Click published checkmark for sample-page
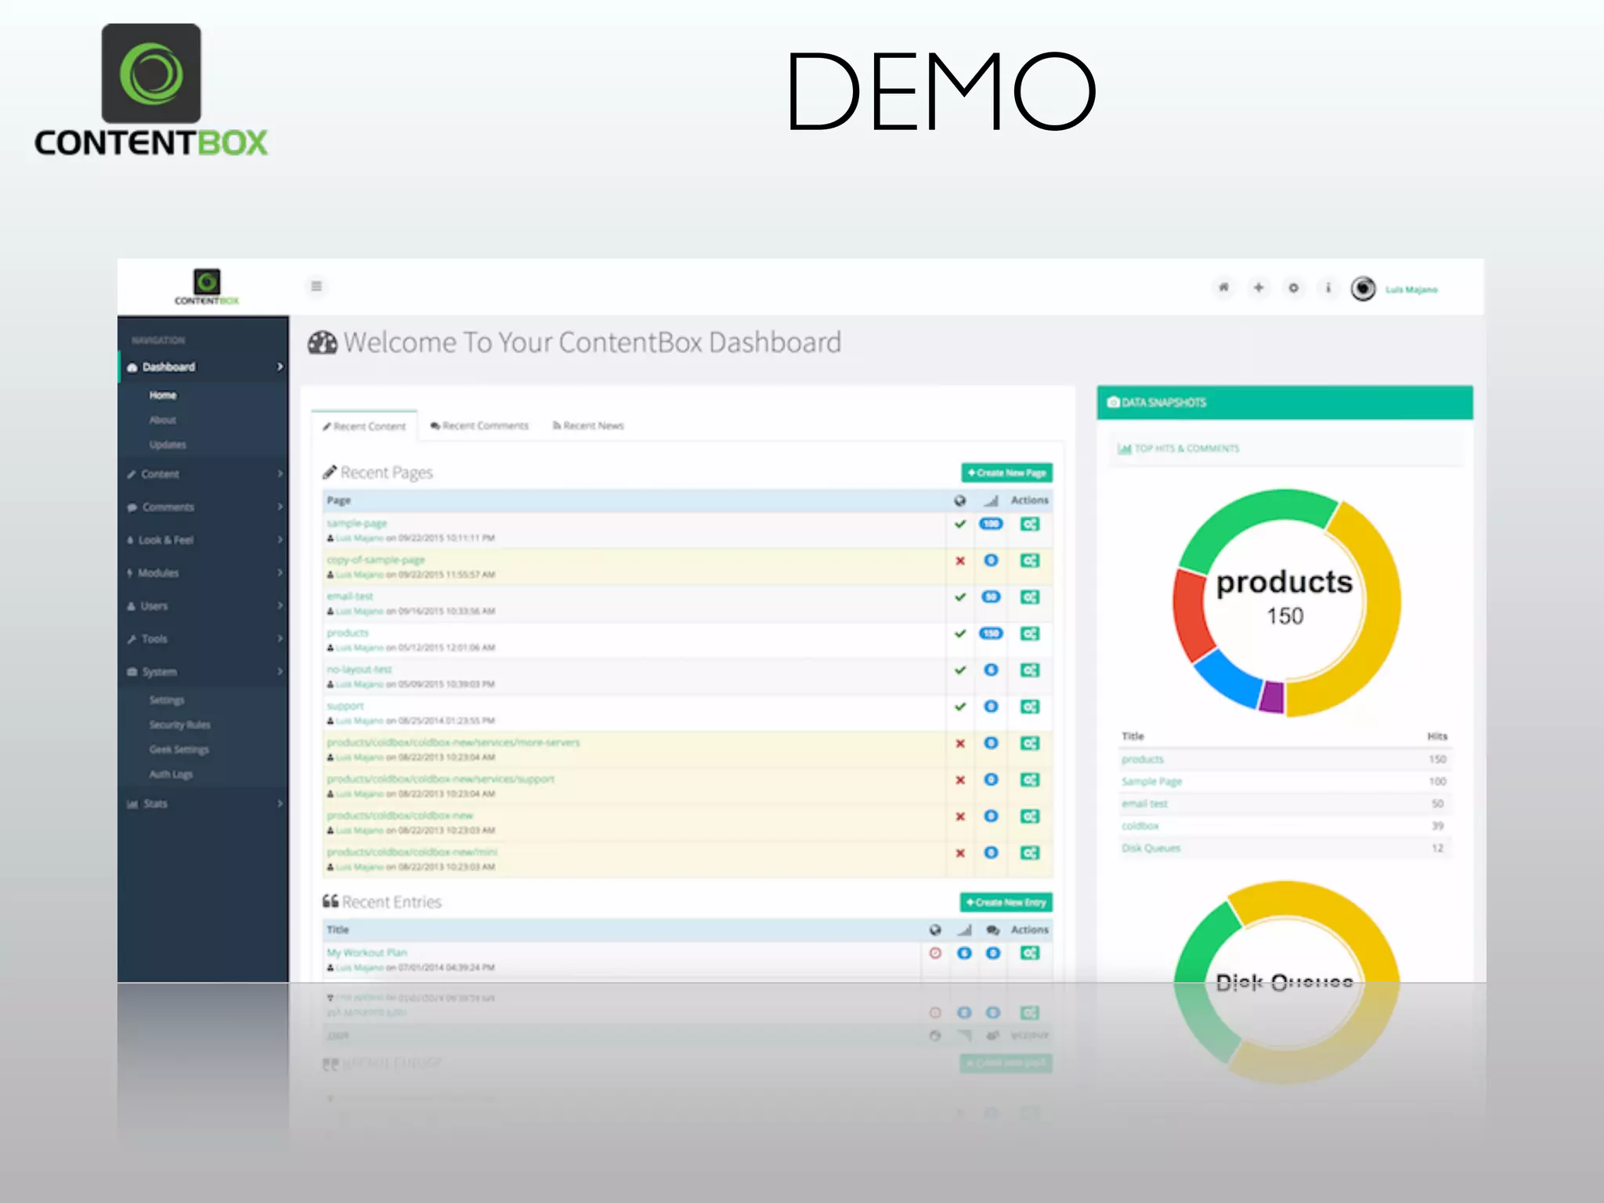 pos(960,524)
